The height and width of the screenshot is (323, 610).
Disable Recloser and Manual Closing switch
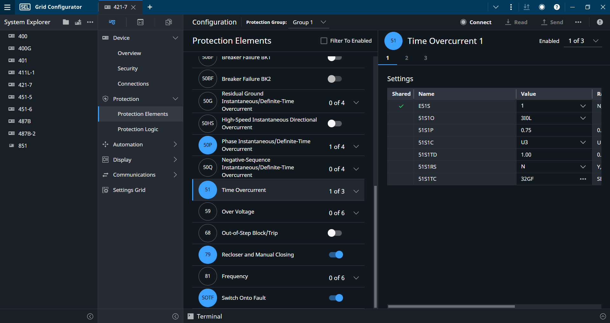click(336, 255)
